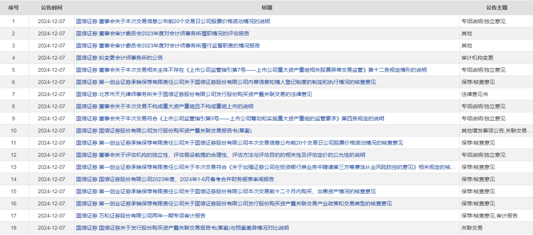Select sequence number 16 cell
The width and height of the screenshot is (533, 235).
(14, 204)
